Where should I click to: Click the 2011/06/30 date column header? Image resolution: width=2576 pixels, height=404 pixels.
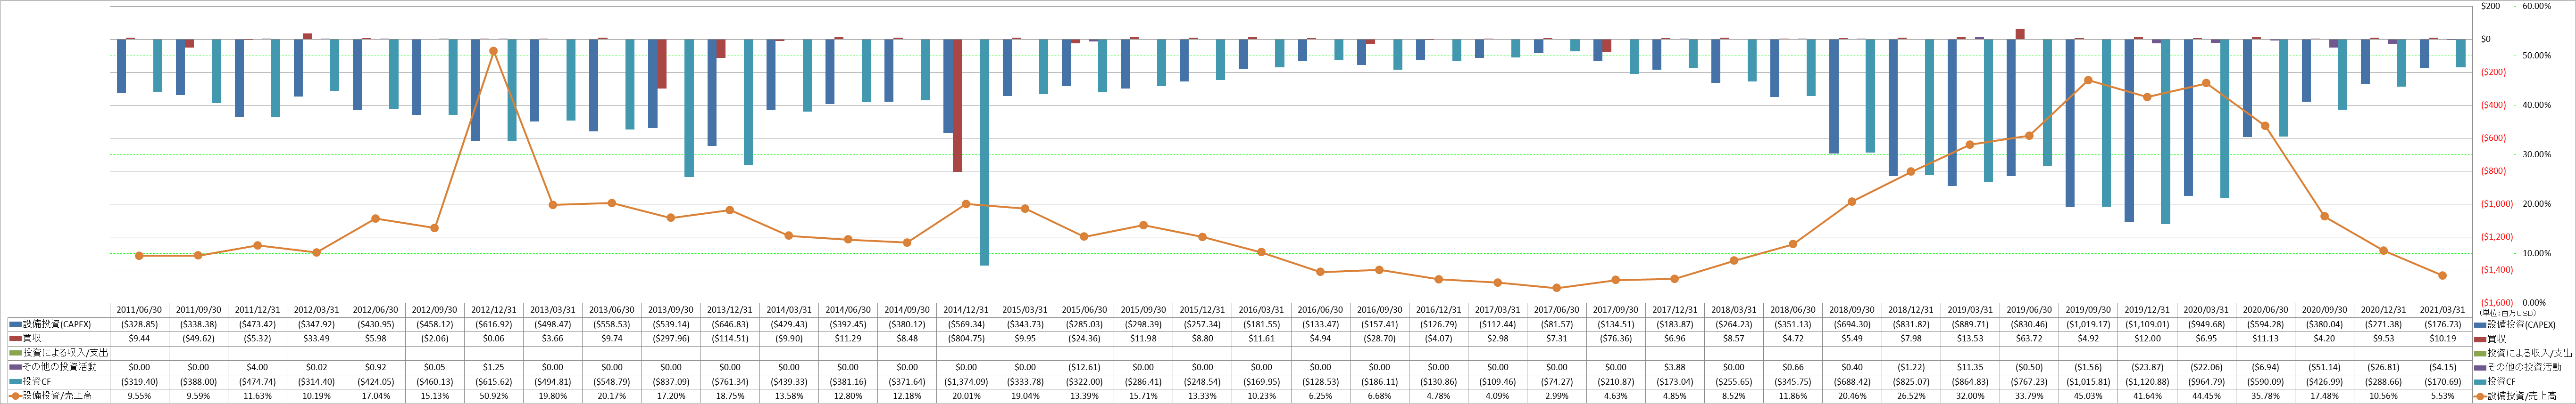139,310
